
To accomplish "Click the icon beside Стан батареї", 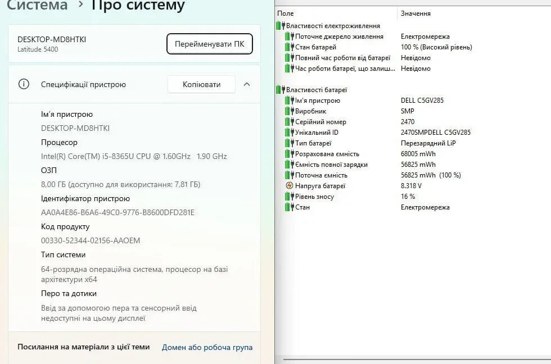I will (290, 47).
